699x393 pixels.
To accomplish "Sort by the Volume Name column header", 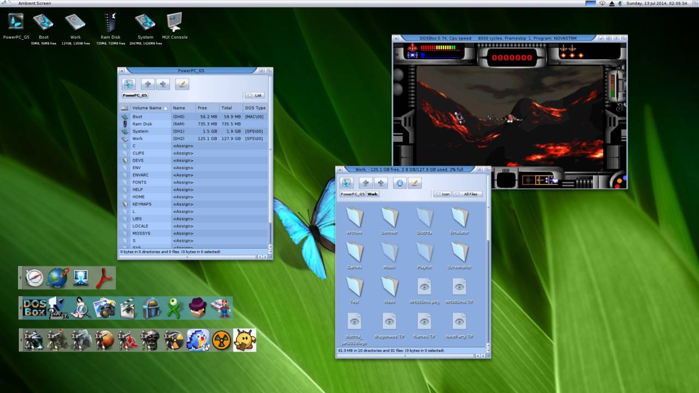I will 150,108.
